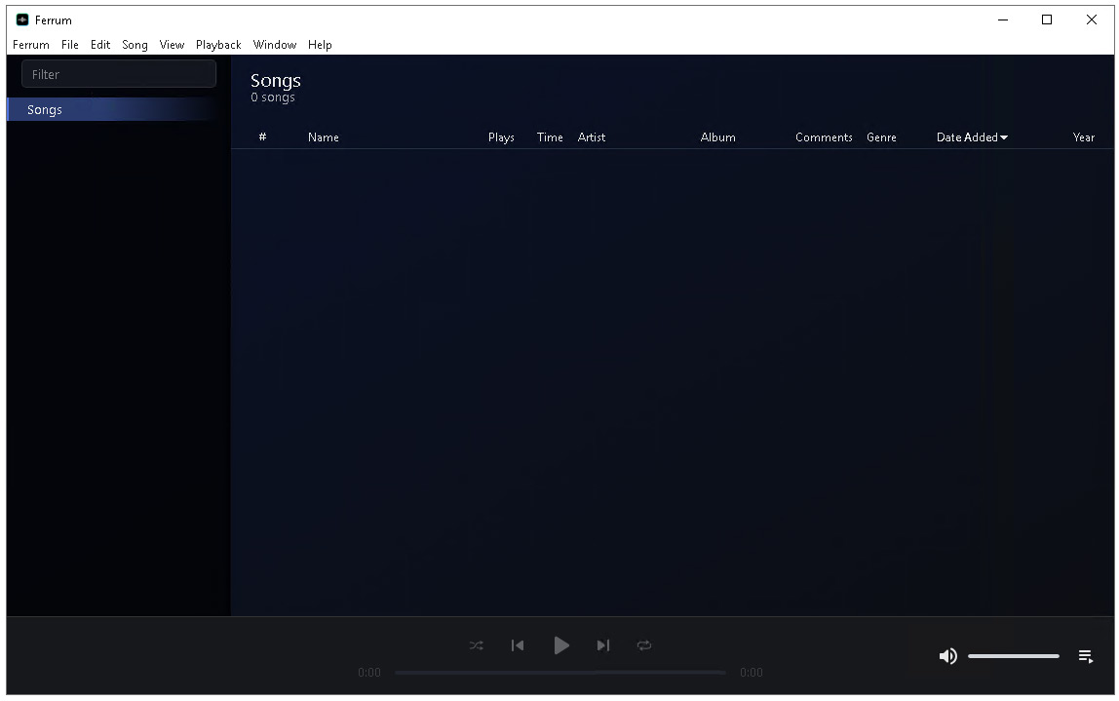
Task: Click the song progress bar
Action: coord(560,673)
